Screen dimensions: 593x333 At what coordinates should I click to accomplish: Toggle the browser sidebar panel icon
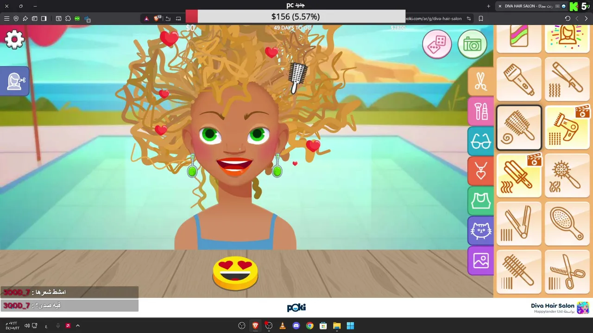tap(44, 18)
